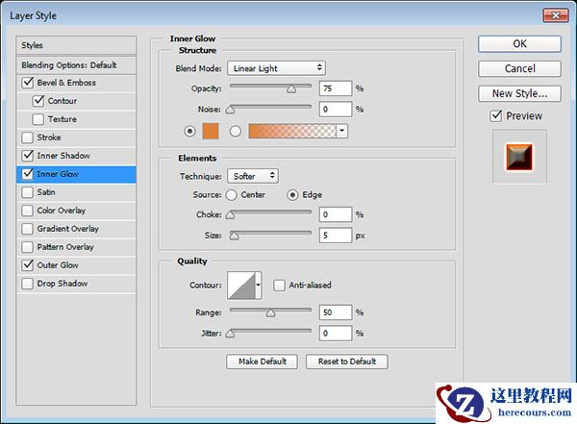Expand the gradient picker dropdown arrow
The width and height of the screenshot is (577, 424).
pyautogui.click(x=342, y=131)
